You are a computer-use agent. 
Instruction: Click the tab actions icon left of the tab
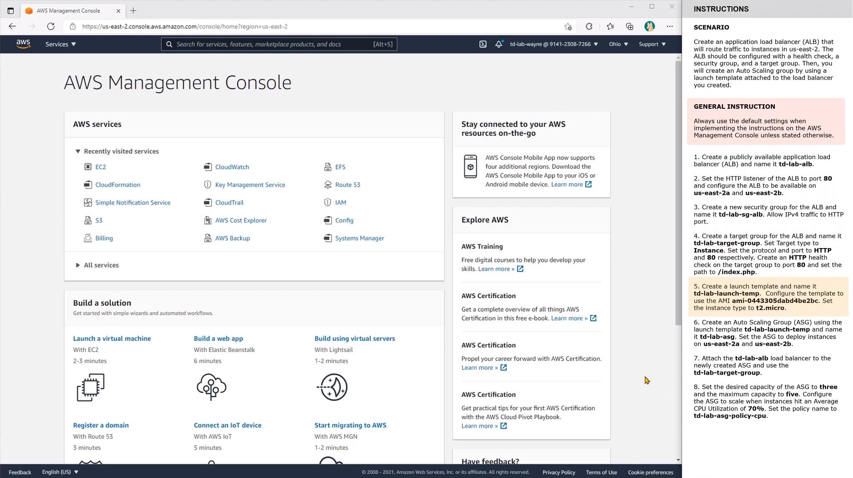11,11
